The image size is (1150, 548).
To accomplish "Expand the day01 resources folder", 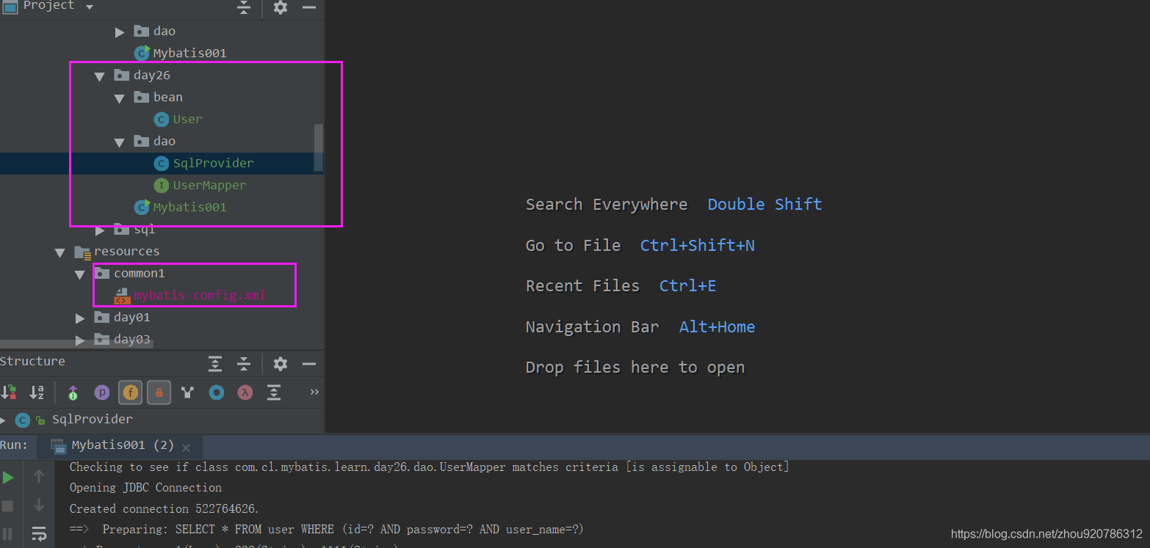I will pos(80,318).
